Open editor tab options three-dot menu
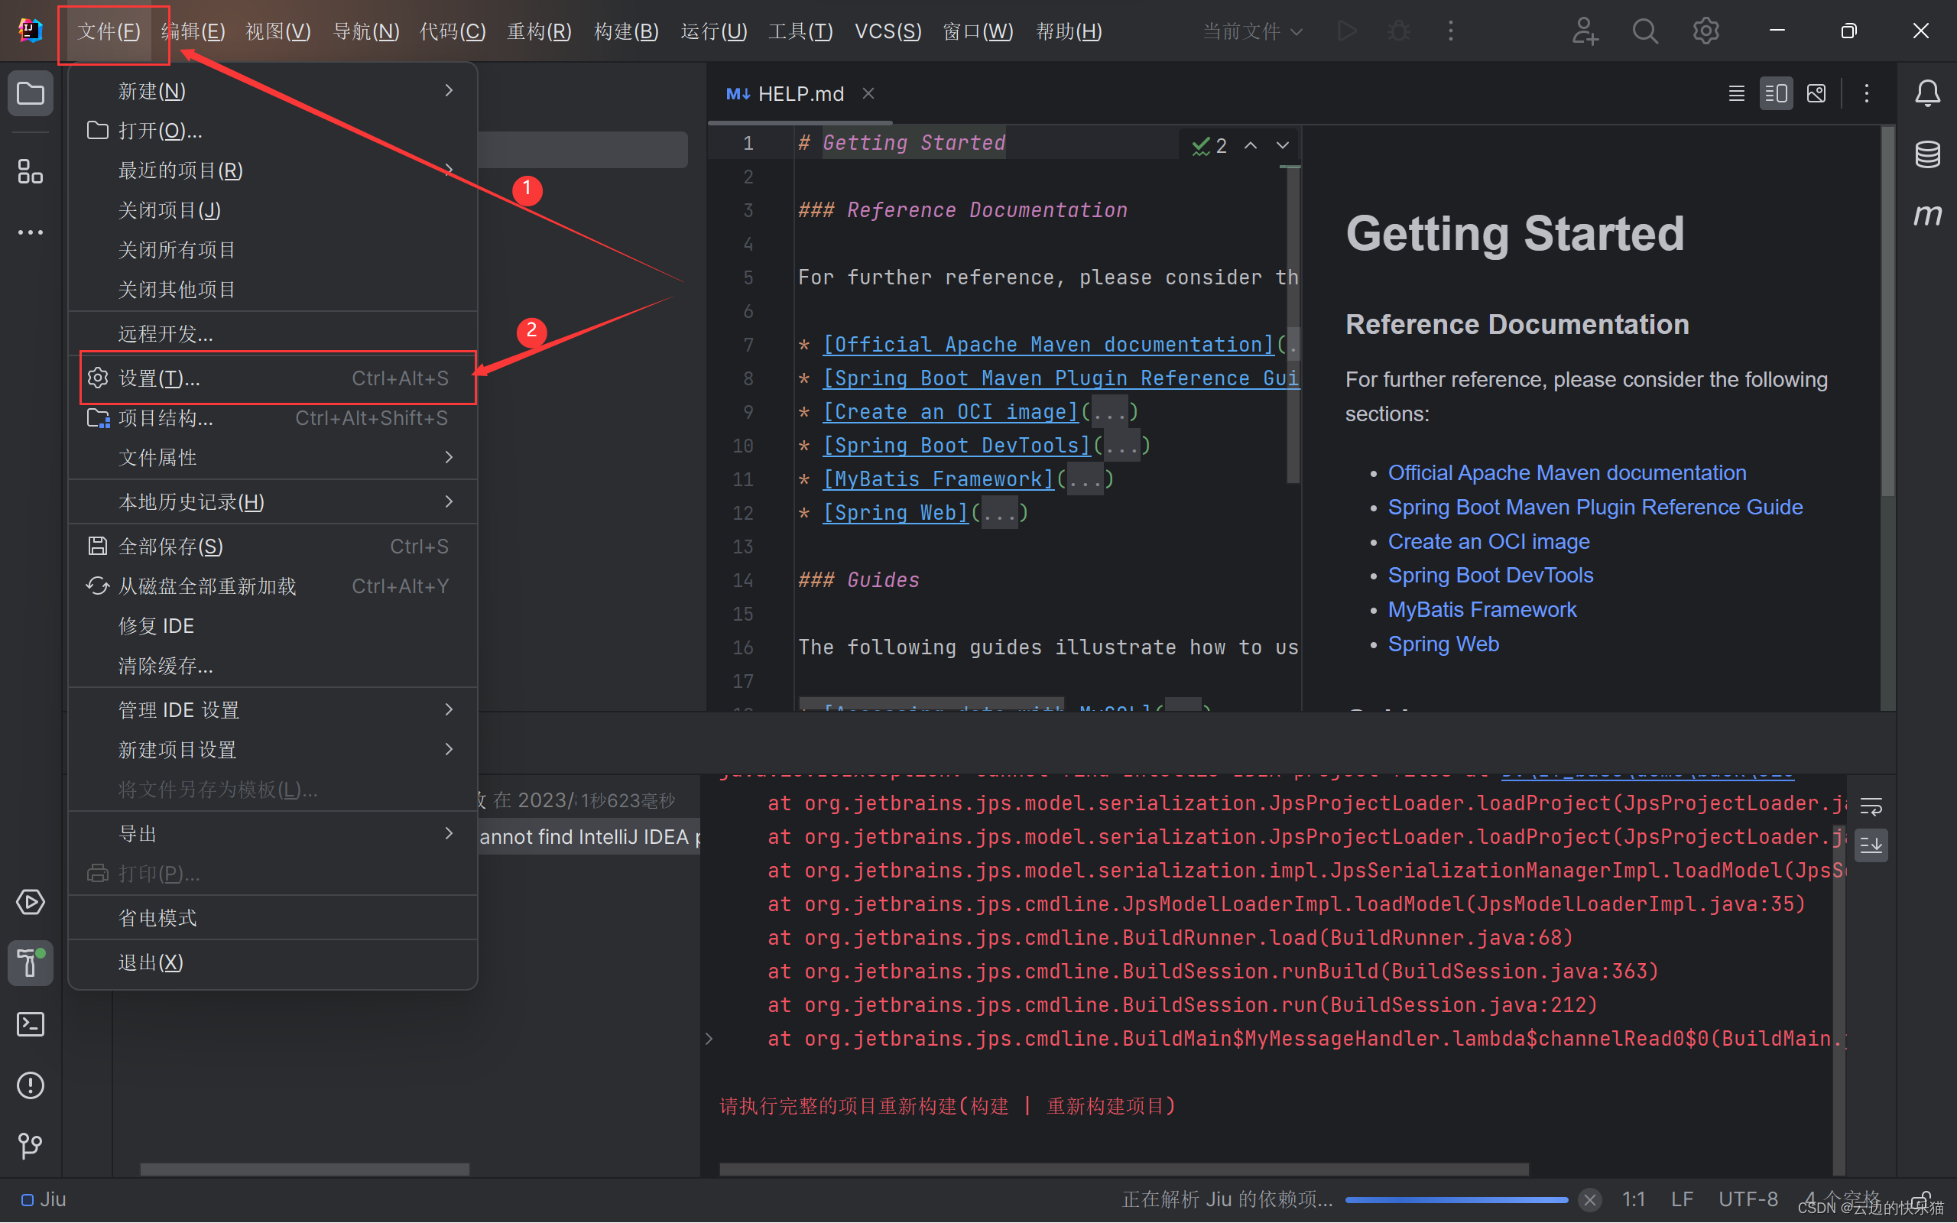 [1867, 94]
